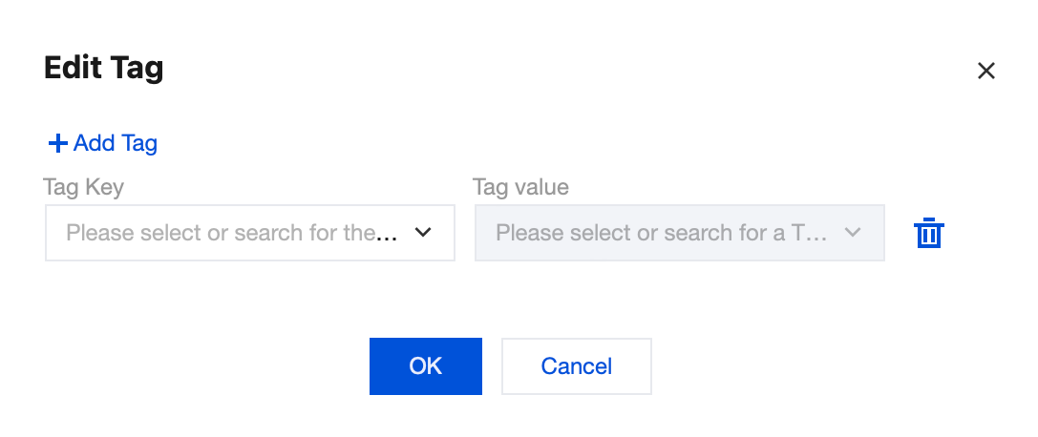Add a new tag row with the + icon
Image resolution: width=1038 pixels, height=437 pixels.
[57, 144]
